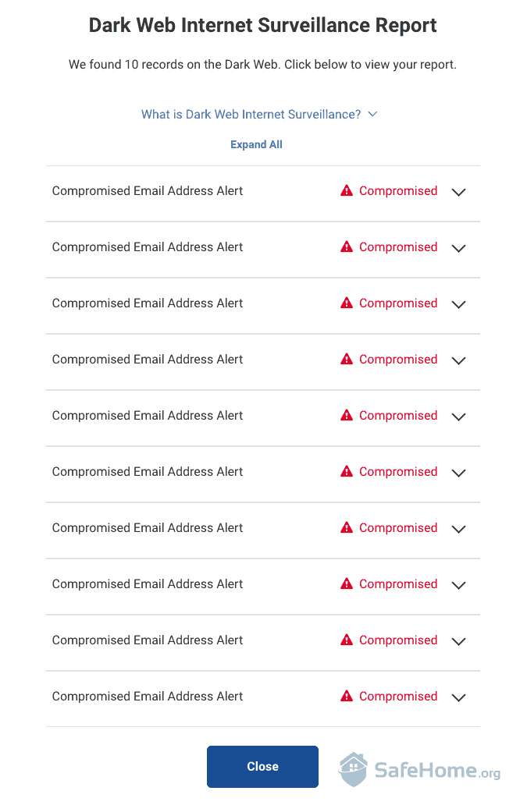The height and width of the screenshot is (805, 513).
Task: Expand the second alert row chevron
Action: click(x=458, y=249)
